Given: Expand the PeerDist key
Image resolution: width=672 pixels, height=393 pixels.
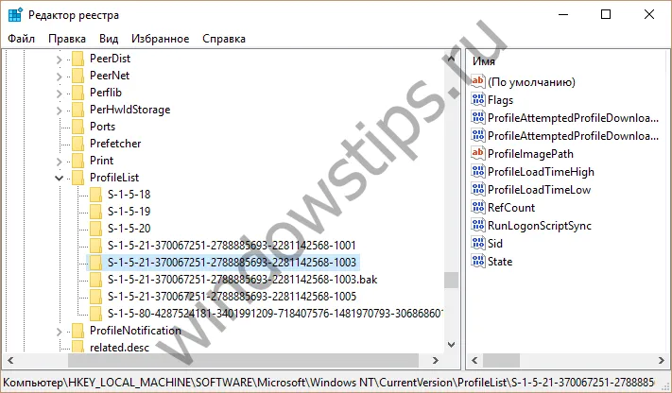Looking at the screenshot, I should pyautogui.click(x=60, y=59).
